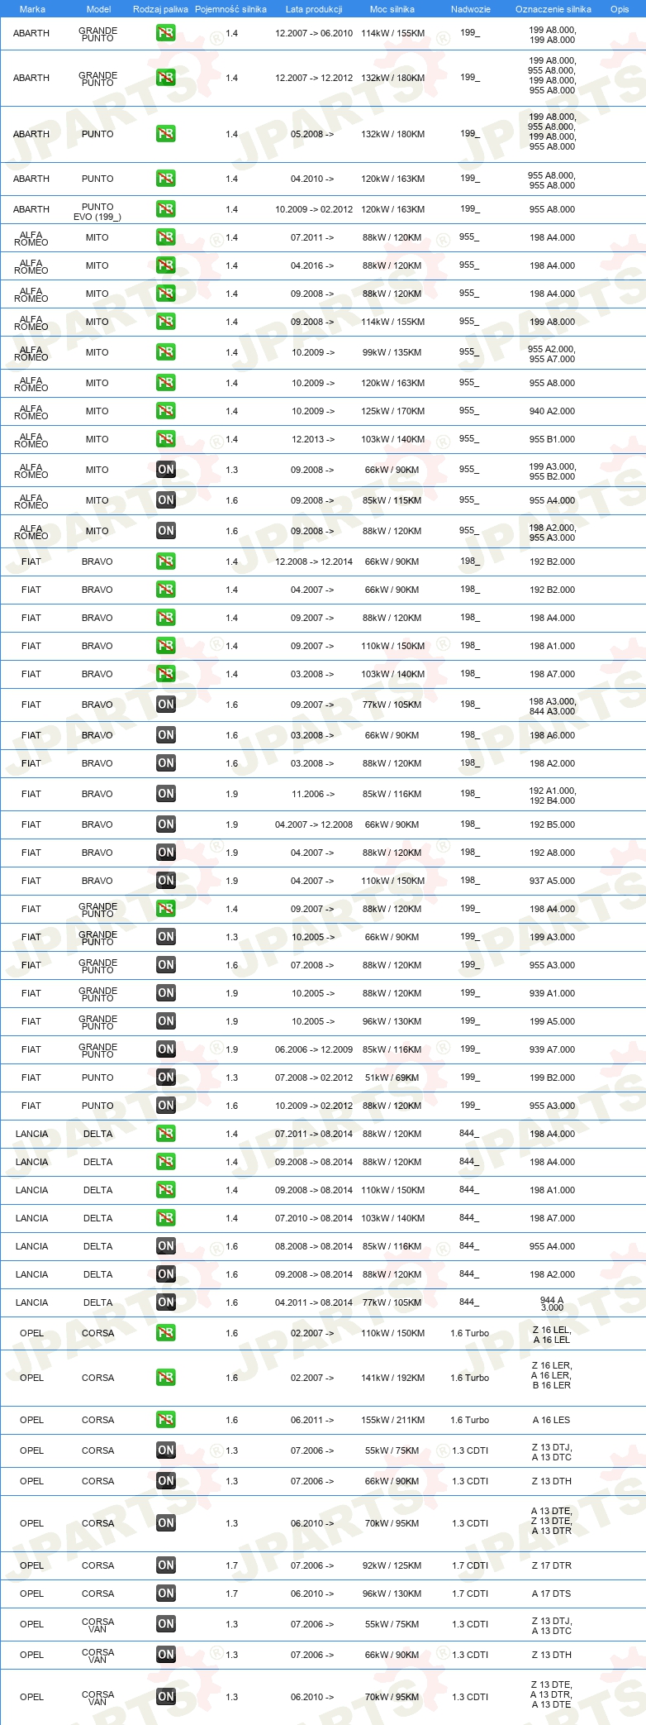Click the 198 A6.000 engine code cell
Screen dimensions: 646x1725
(553, 735)
